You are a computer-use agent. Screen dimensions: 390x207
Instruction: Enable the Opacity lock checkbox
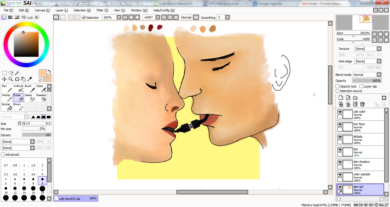[337, 86]
